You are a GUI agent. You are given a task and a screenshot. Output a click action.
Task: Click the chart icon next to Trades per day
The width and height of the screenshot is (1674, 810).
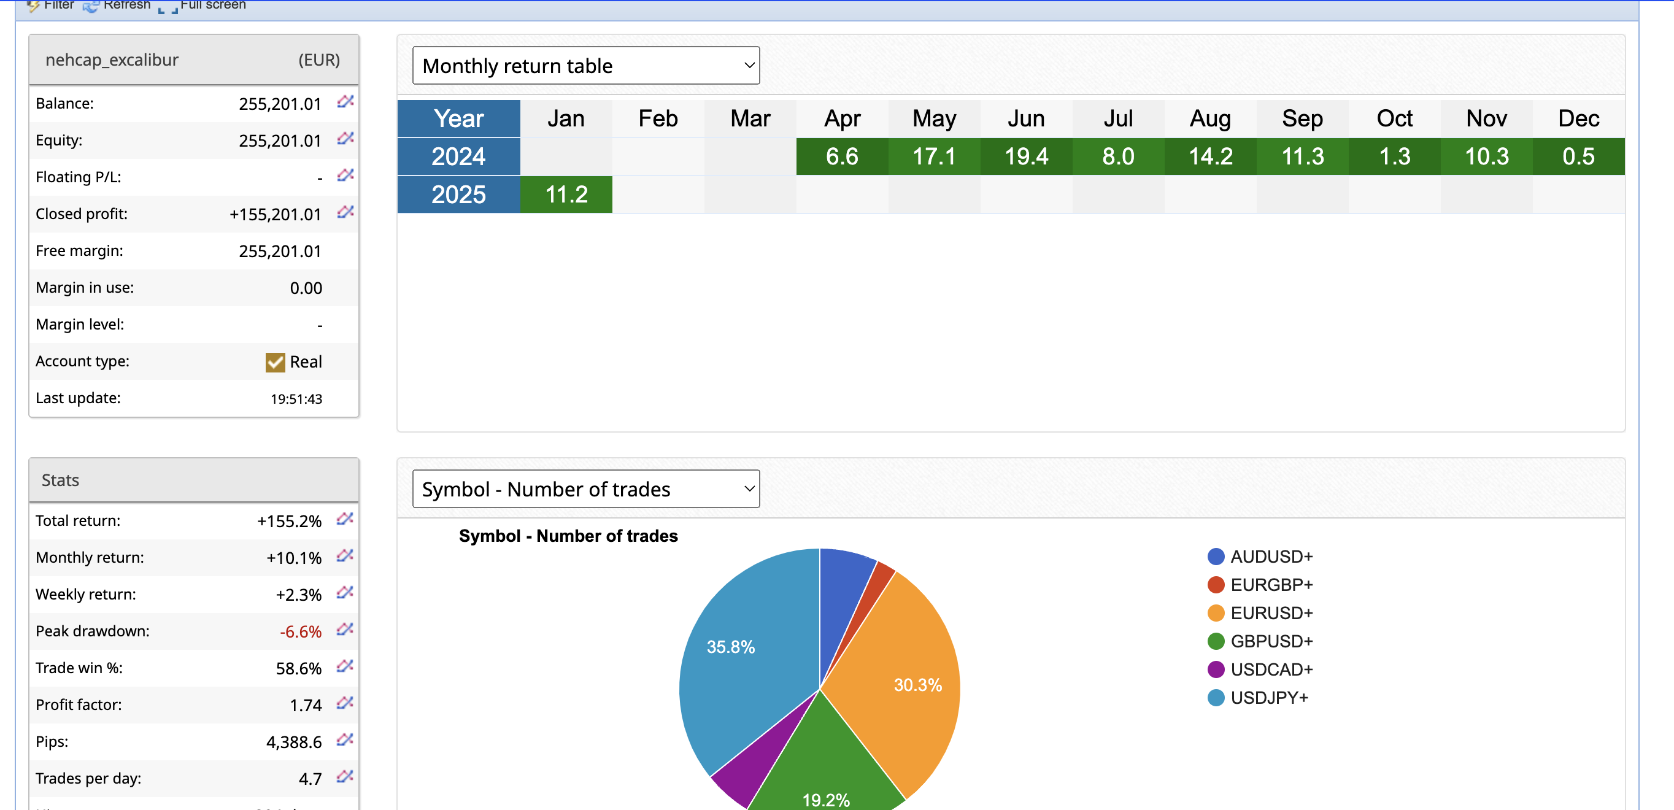pyautogui.click(x=345, y=777)
